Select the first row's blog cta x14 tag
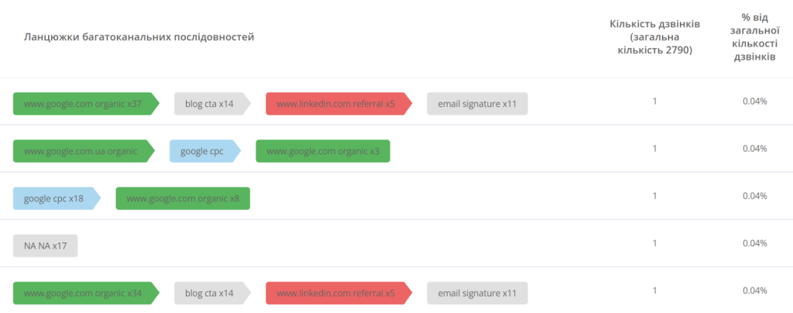The width and height of the screenshot is (793, 313). (212, 104)
